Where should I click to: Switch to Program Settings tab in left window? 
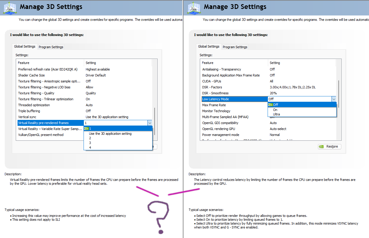[x=51, y=47]
